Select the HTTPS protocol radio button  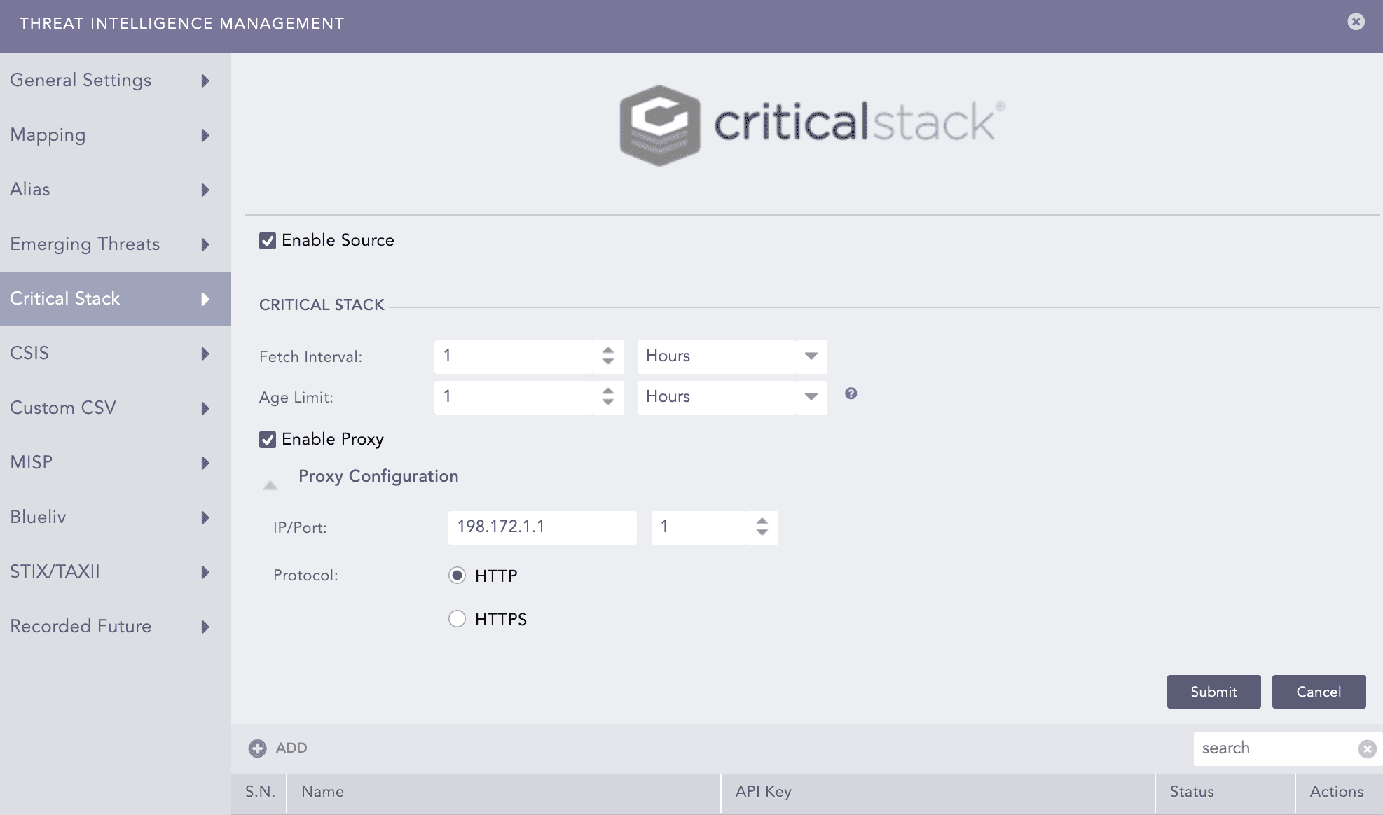[457, 619]
